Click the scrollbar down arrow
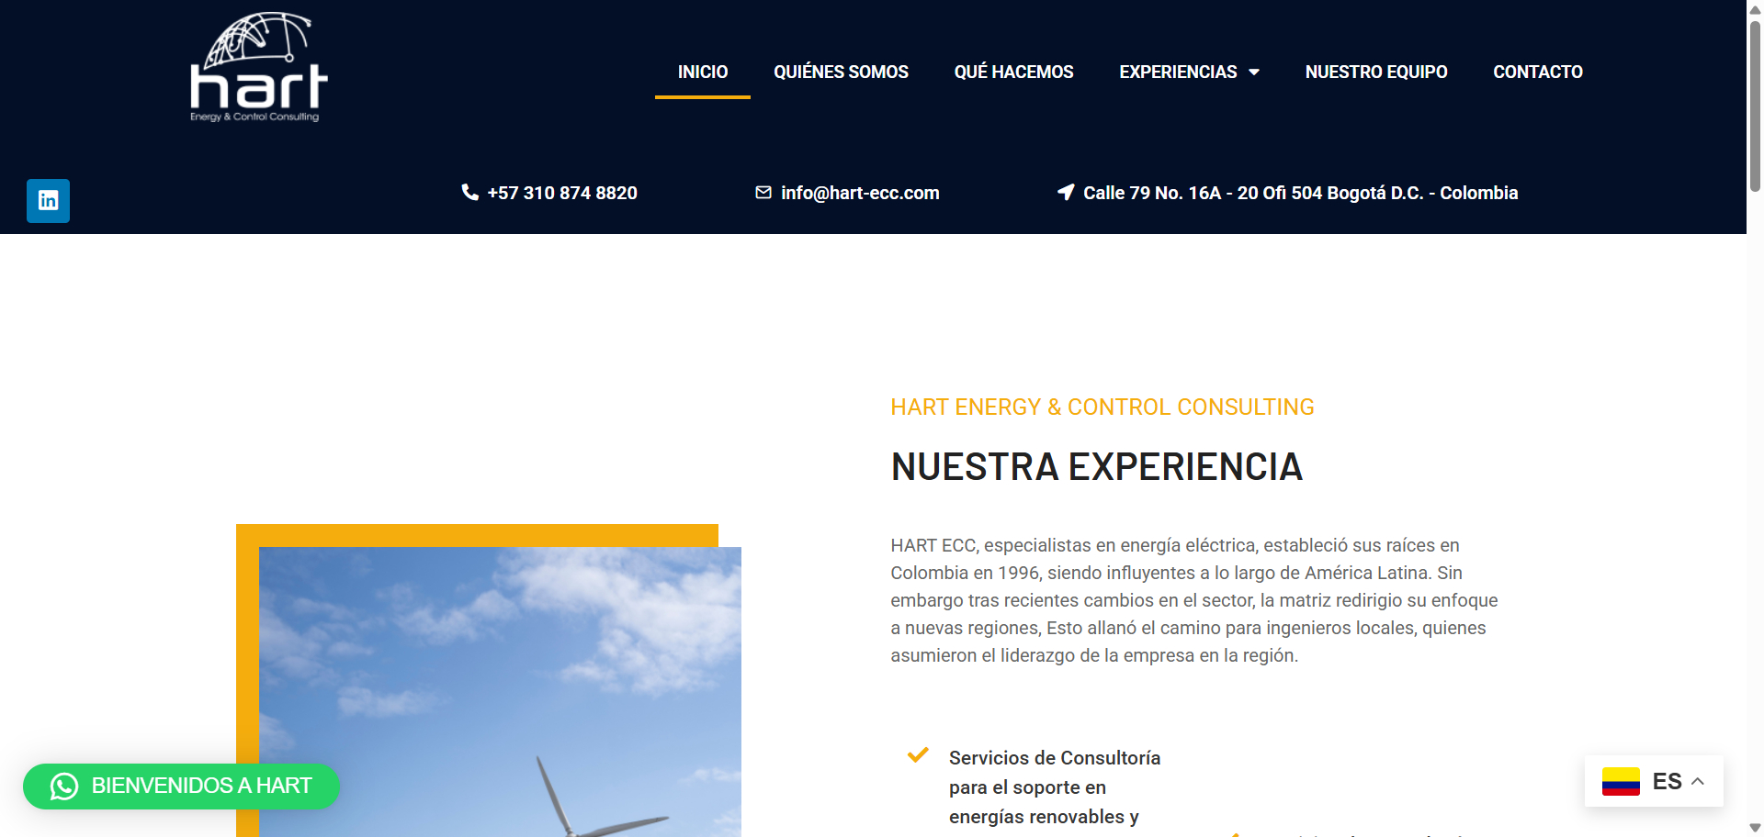The height and width of the screenshot is (837, 1764). 1755,828
